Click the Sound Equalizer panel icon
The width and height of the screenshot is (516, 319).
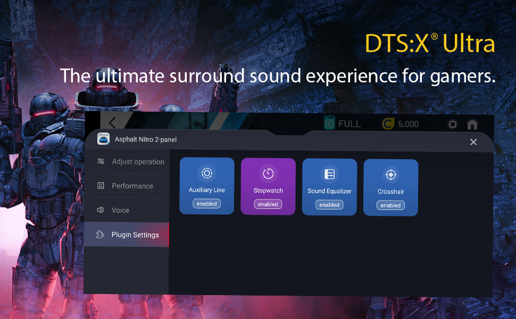pos(329,174)
